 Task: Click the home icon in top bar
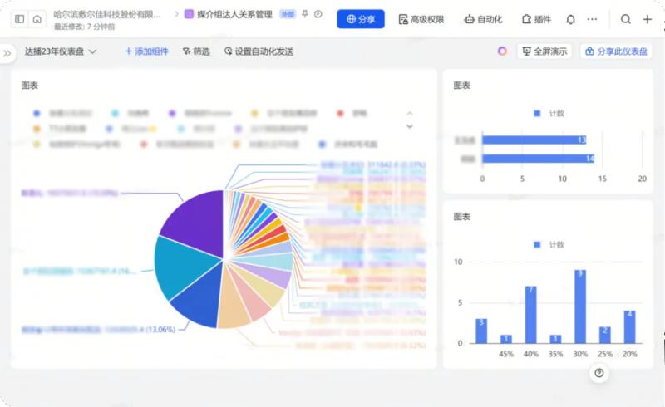(37, 19)
